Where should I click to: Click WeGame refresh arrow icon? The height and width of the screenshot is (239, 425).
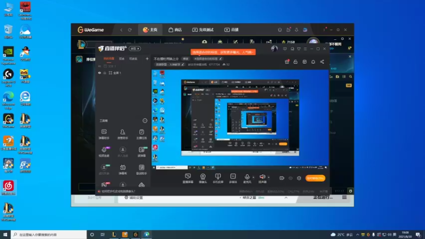[130, 30]
